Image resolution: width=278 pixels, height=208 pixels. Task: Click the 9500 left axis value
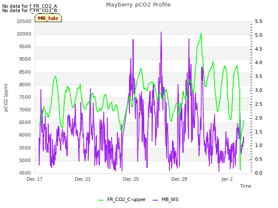25,46
